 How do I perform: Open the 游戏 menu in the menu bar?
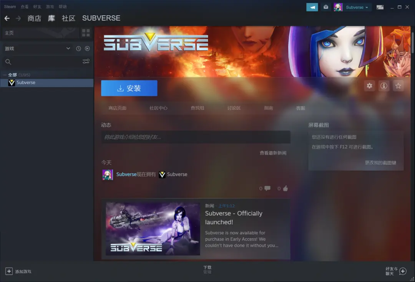pyautogui.click(x=50, y=7)
